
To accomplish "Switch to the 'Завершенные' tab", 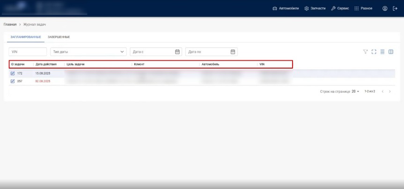I will pyautogui.click(x=59, y=37).
